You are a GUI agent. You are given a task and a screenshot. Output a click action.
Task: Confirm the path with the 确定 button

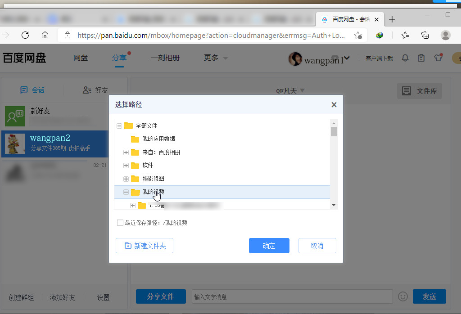269,246
